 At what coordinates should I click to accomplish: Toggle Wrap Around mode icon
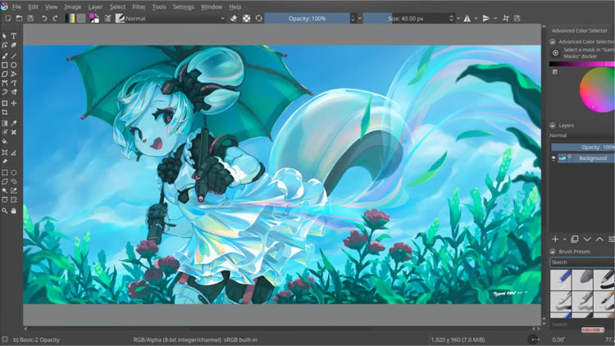[x=506, y=18]
